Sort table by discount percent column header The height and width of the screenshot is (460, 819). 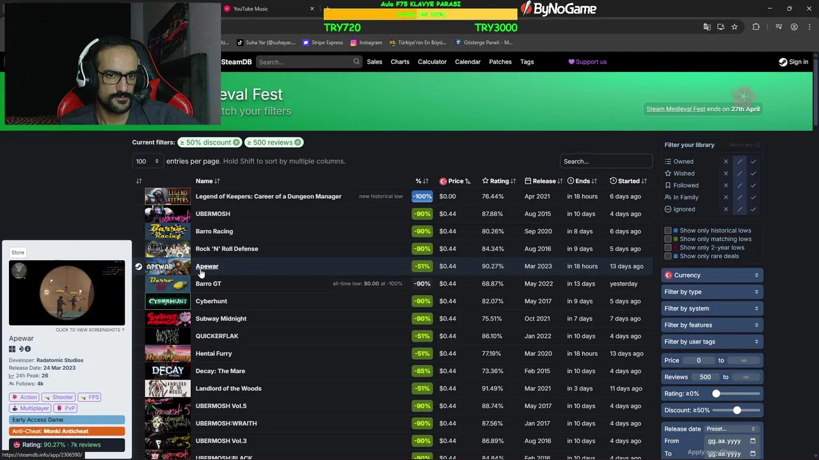point(422,181)
